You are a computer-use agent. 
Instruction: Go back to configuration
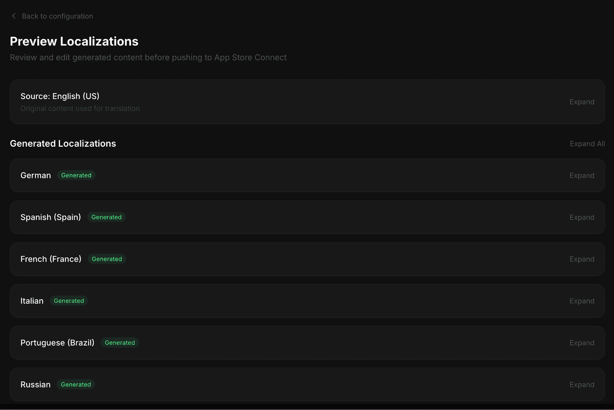pyautogui.click(x=57, y=16)
